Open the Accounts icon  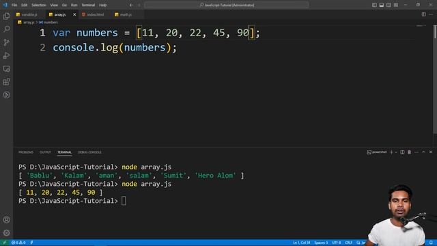[6, 220]
